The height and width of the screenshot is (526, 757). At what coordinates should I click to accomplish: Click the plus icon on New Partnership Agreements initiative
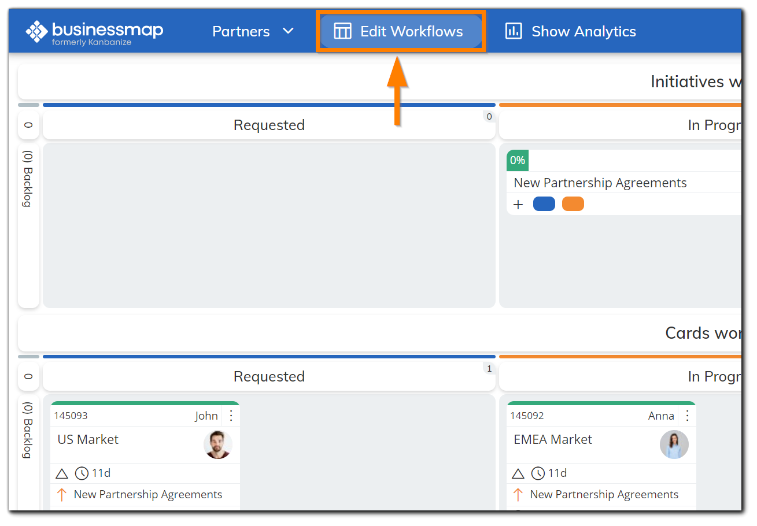518,203
